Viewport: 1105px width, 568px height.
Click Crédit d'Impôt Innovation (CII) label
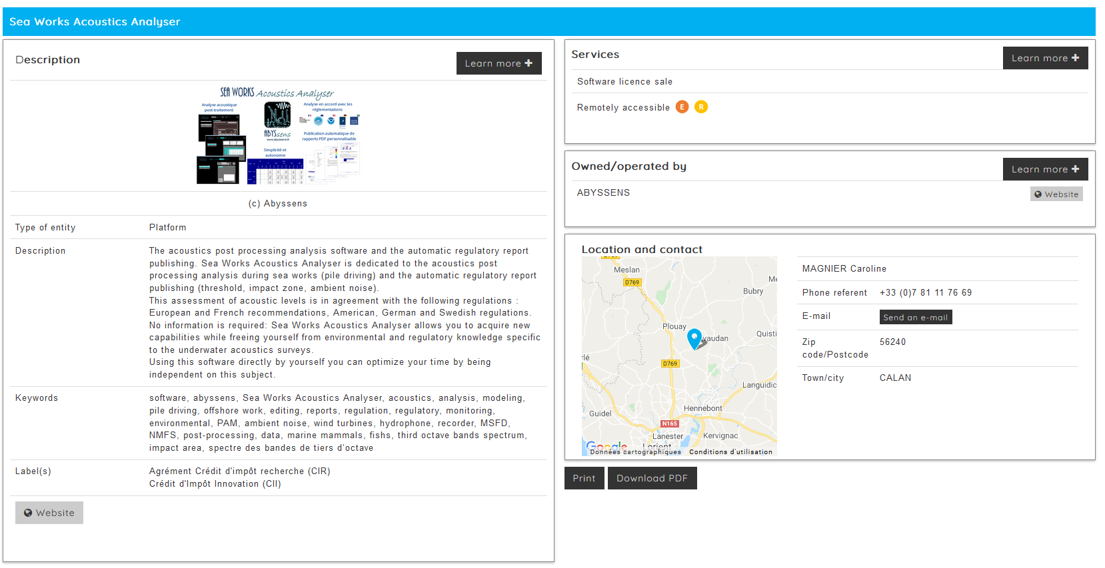coord(215,483)
